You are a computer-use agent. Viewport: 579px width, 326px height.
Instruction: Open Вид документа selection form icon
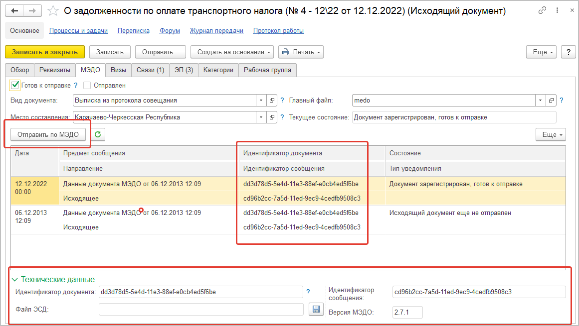tap(272, 101)
